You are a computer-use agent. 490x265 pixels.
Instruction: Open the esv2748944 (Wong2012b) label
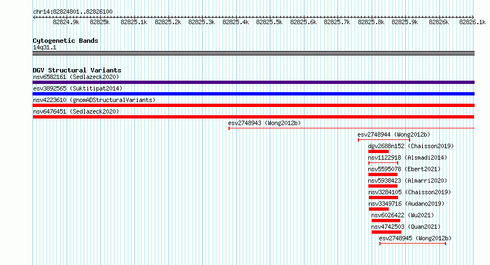(x=394, y=134)
